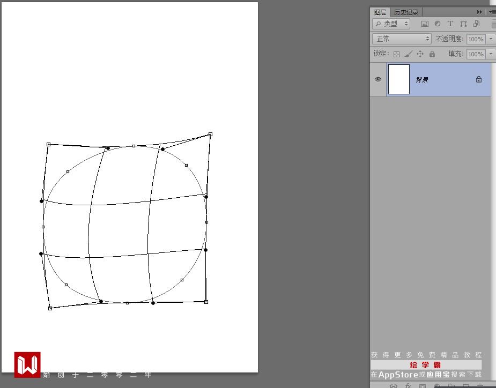Open the 正常 blend mode dropdown

(x=402, y=39)
